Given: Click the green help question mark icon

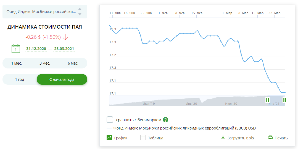Looking at the screenshot, I should (165, 120).
